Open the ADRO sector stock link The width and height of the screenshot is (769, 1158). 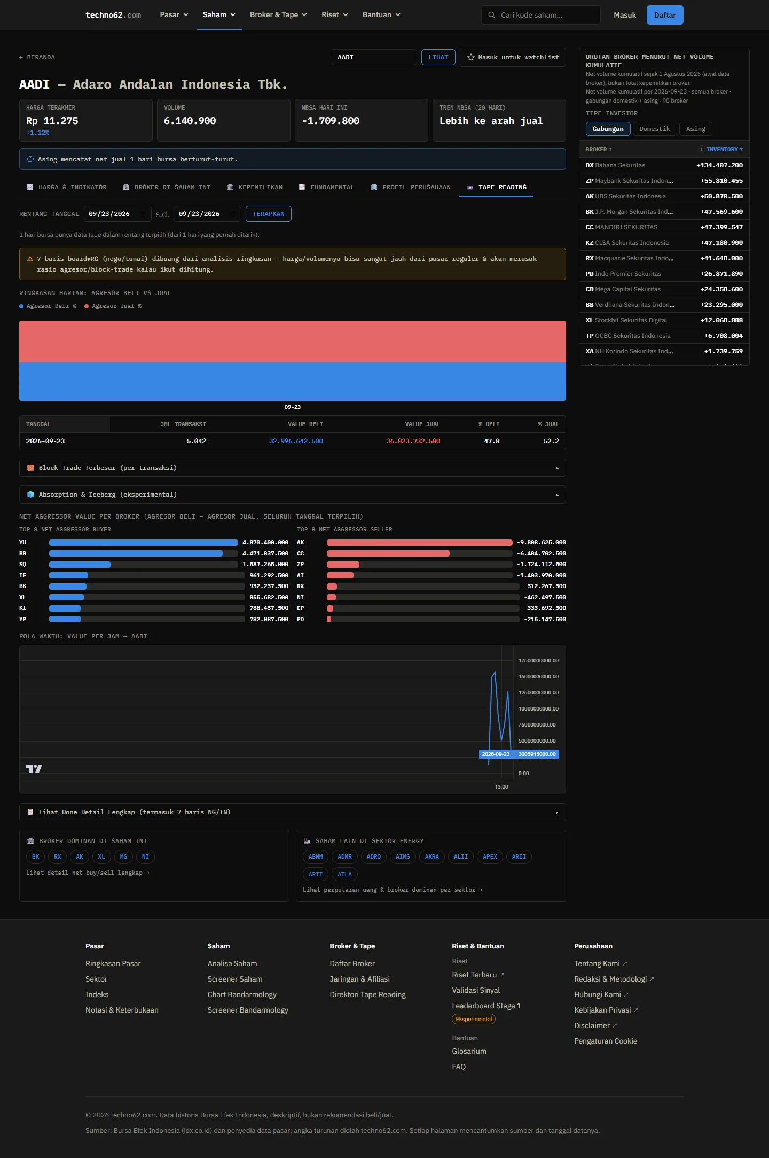[374, 857]
